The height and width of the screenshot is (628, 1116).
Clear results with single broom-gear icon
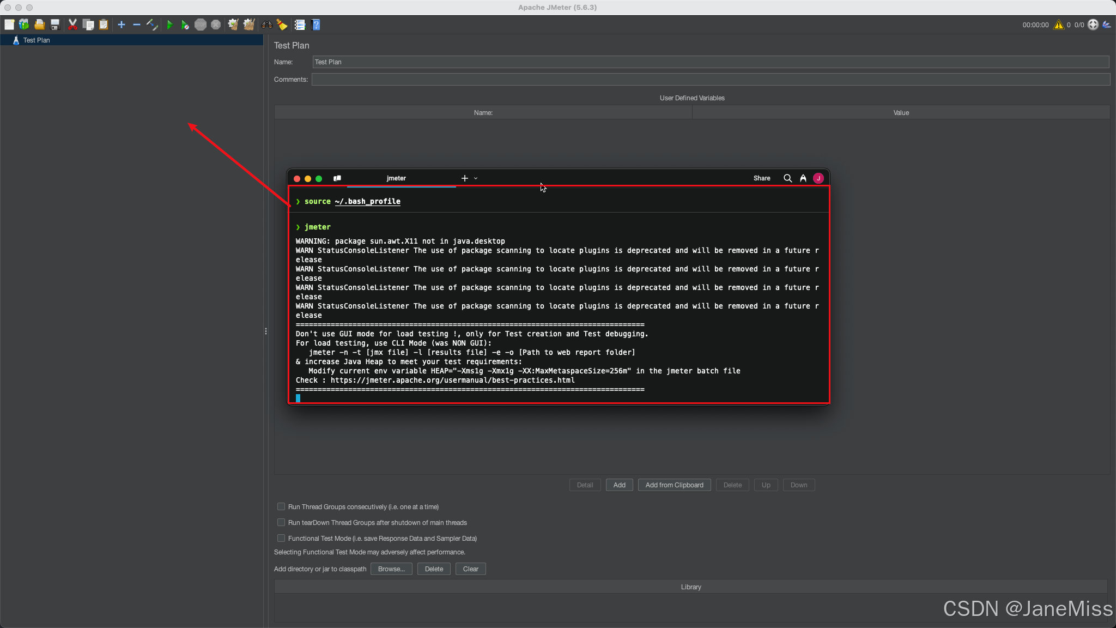click(x=233, y=25)
